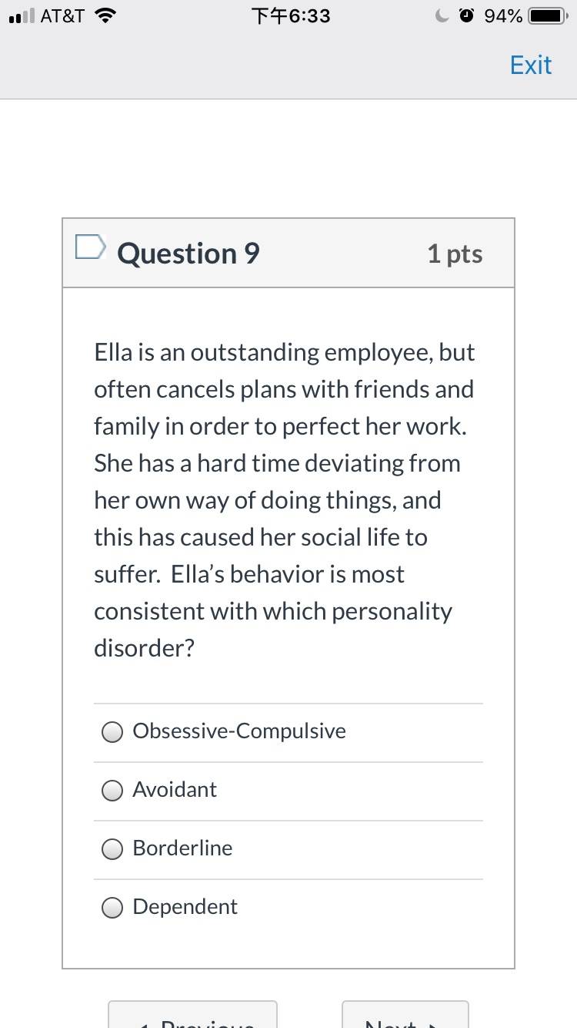Tap the status bar clock showing 6:33

pos(291,15)
